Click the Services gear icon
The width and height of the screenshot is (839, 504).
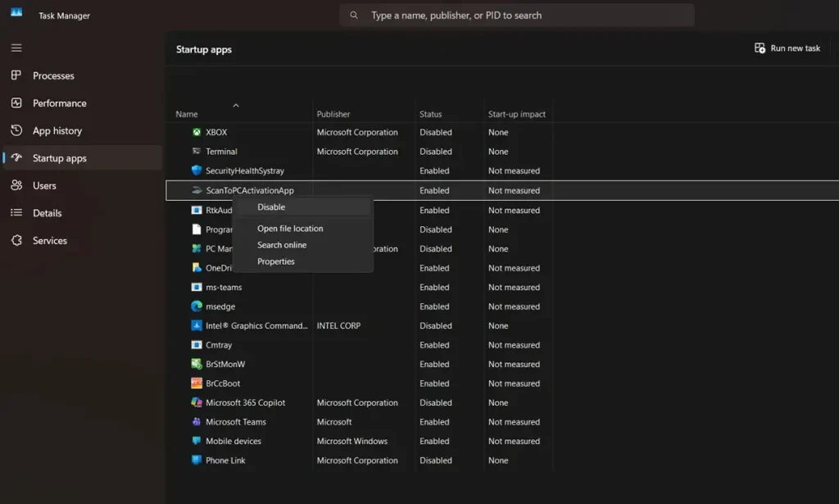pyautogui.click(x=16, y=240)
